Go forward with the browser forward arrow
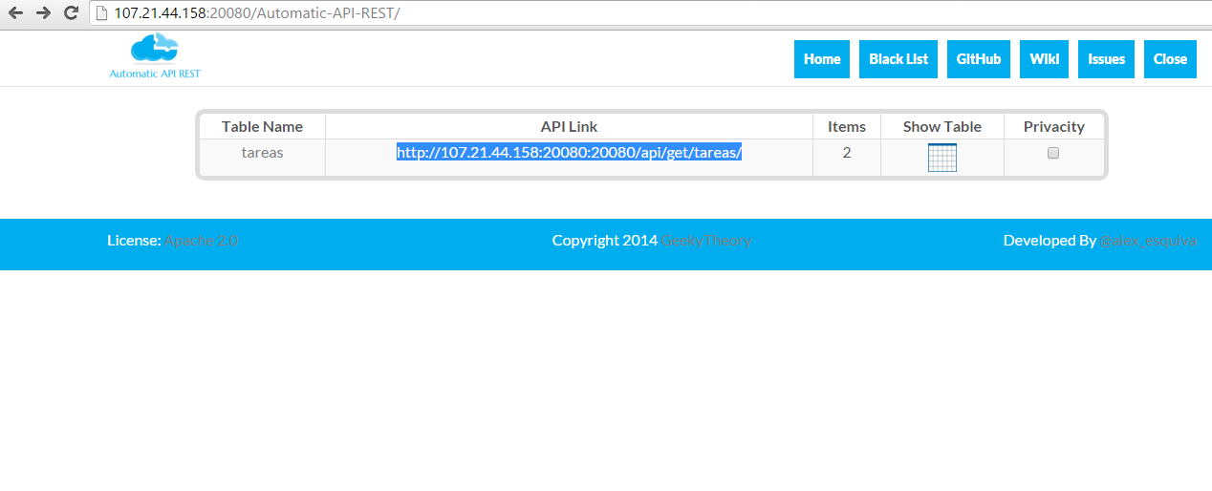Viewport: 1212px width, 491px height. [43, 13]
